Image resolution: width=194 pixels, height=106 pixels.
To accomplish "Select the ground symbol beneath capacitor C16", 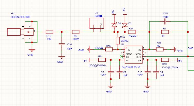I will click(x=62, y=57).
